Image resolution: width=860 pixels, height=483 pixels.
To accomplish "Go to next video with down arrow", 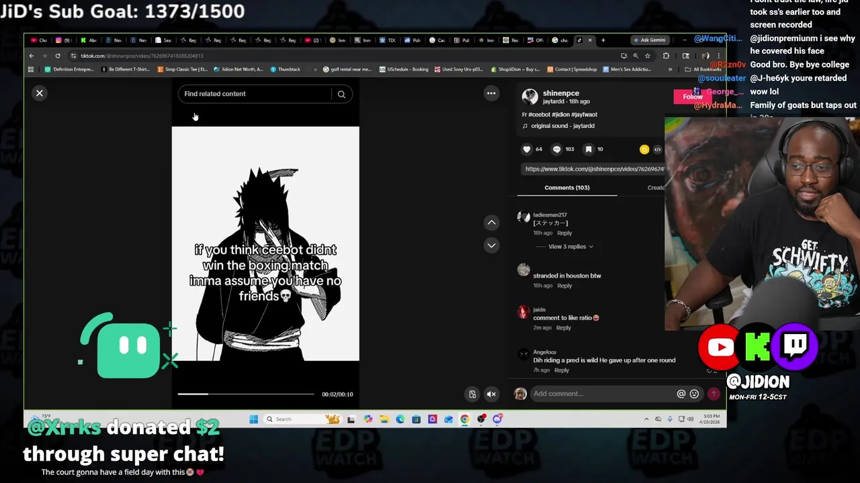I will pyautogui.click(x=491, y=246).
